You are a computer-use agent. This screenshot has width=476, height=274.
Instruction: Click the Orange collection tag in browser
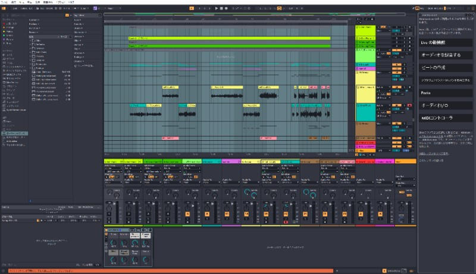coord(8,29)
